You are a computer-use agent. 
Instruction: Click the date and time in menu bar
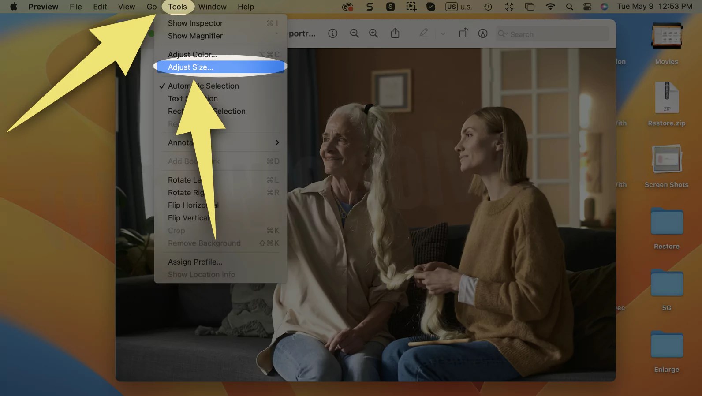(x=655, y=7)
